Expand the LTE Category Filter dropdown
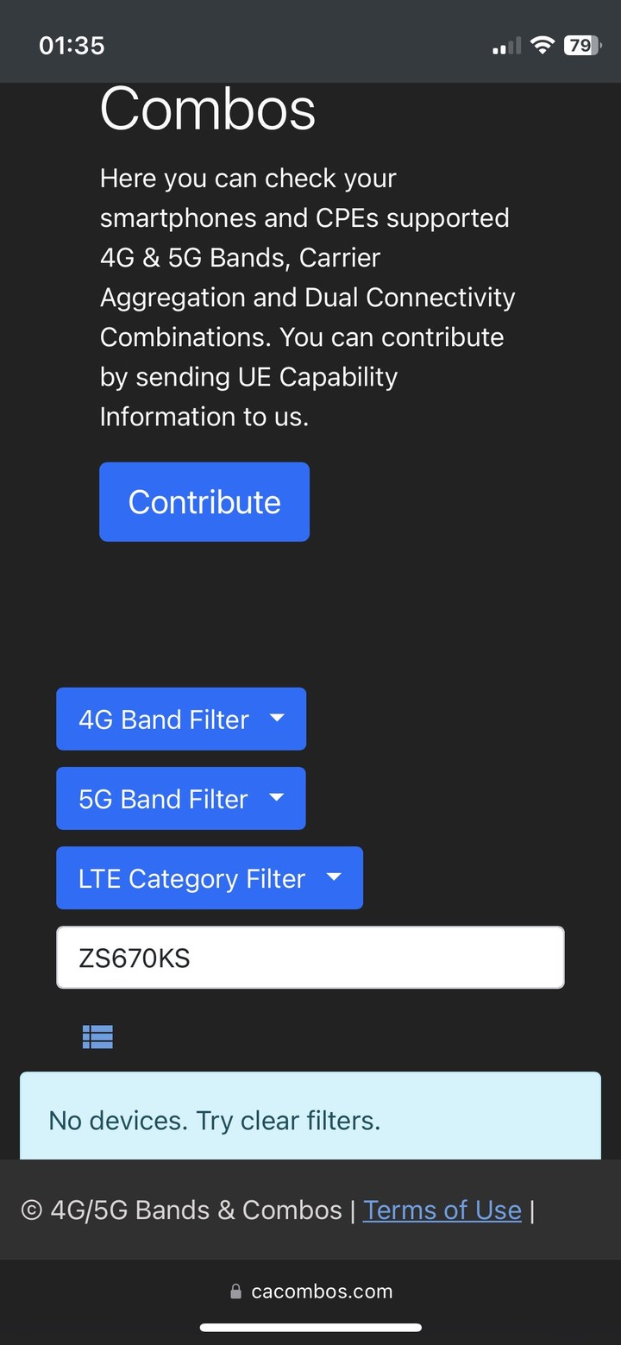The width and height of the screenshot is (621, 1345). click(210, 878)
